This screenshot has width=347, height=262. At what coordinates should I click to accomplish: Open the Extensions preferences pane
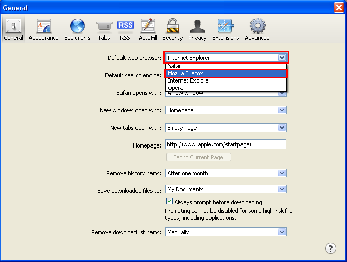pos(225,29)
